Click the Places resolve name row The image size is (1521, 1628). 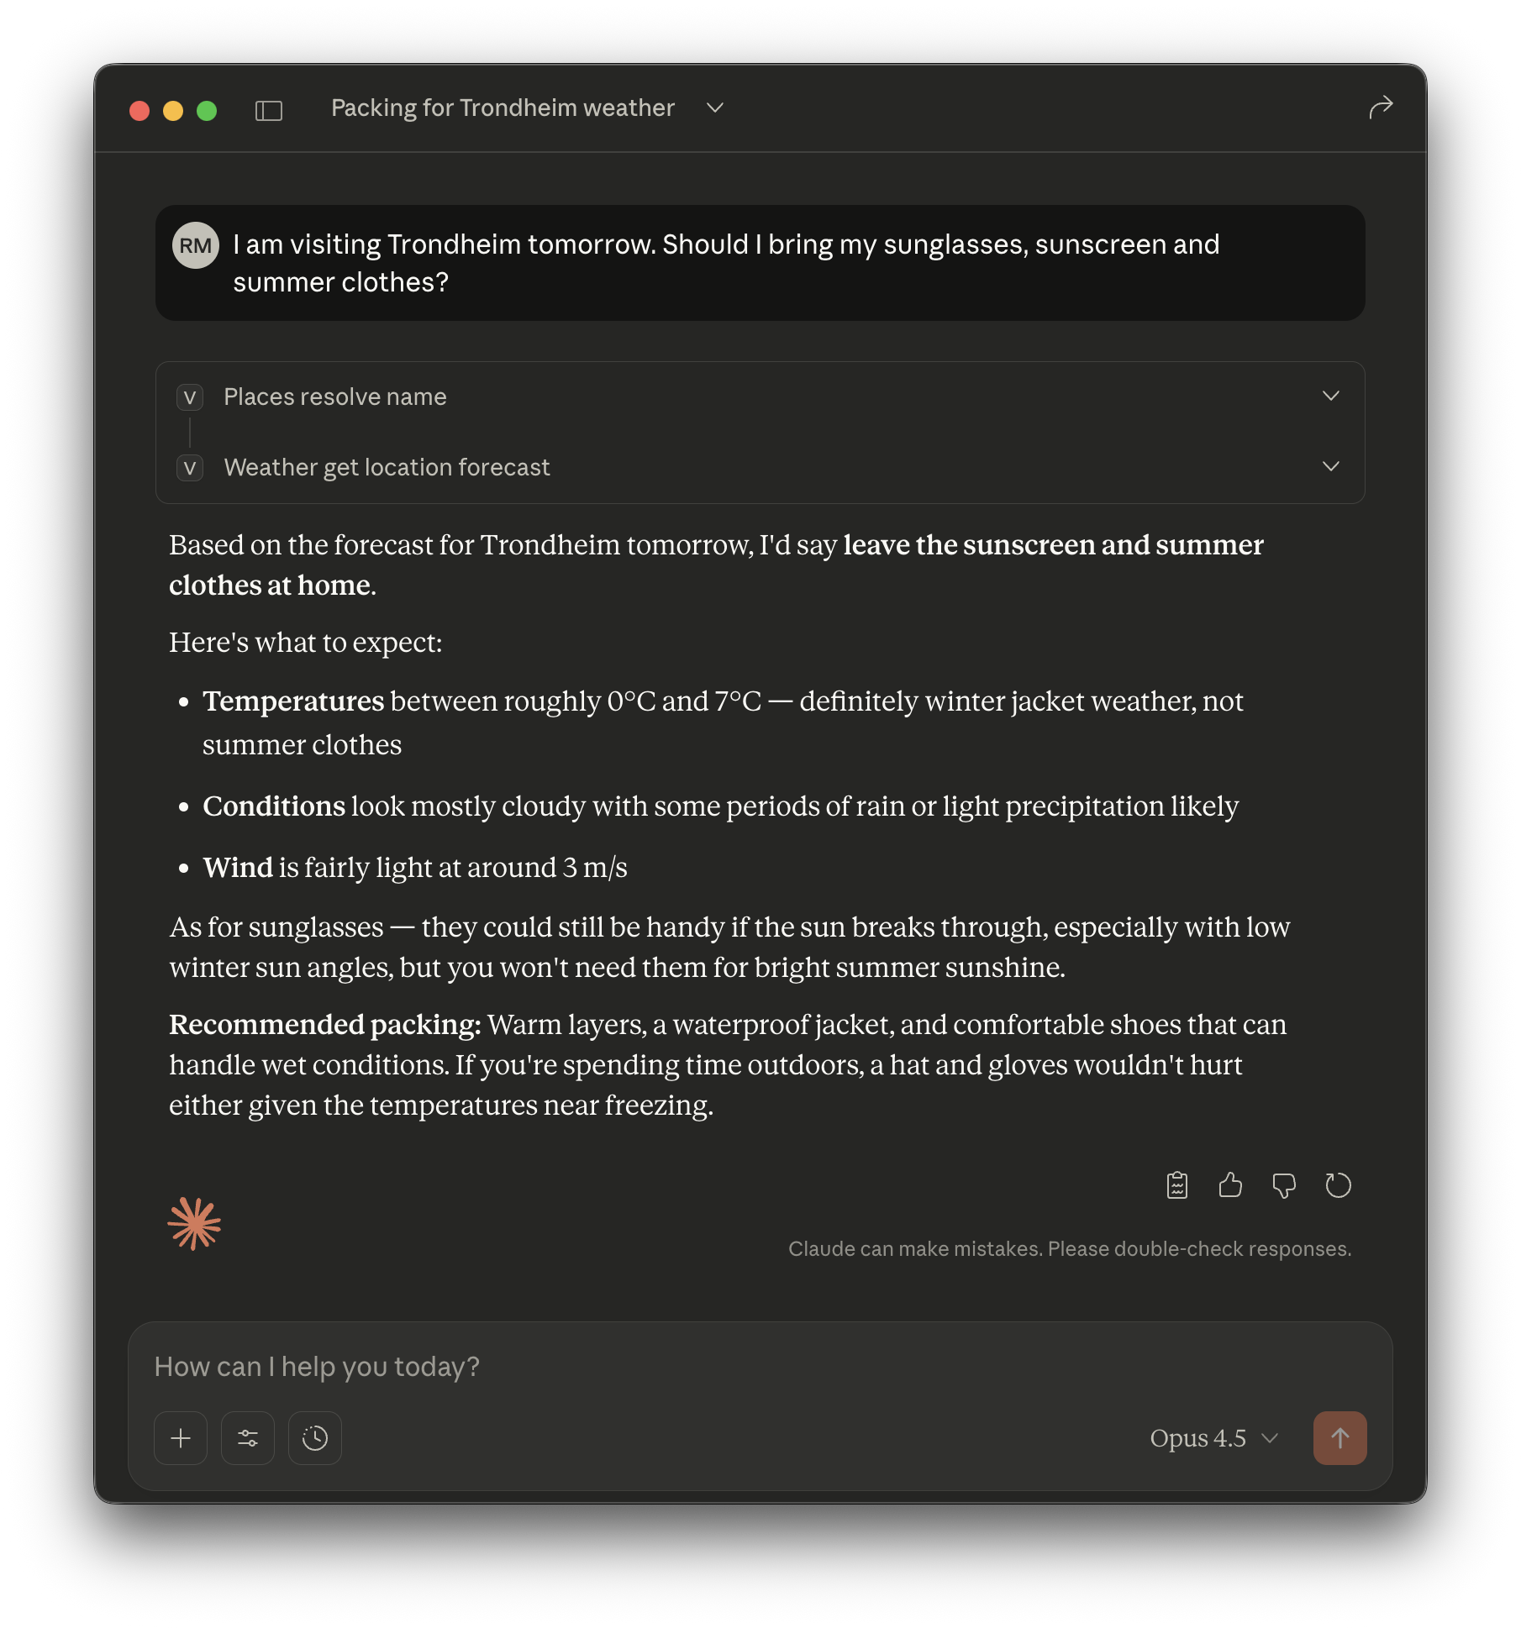click(x=760, y=396)
